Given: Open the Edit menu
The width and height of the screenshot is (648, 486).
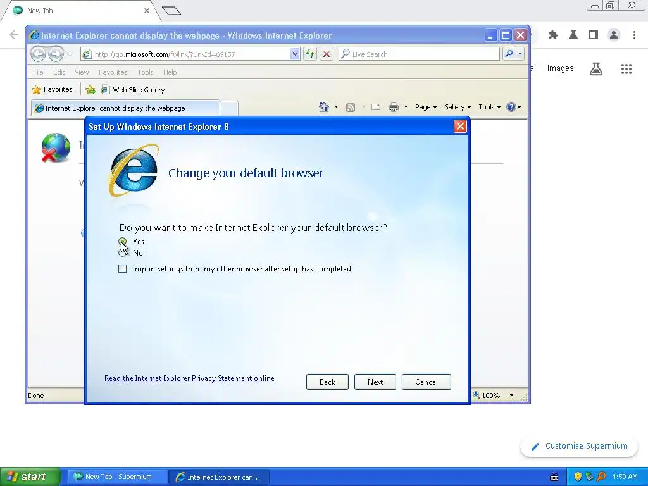Looking at the screenshot, I should (59, 72).
